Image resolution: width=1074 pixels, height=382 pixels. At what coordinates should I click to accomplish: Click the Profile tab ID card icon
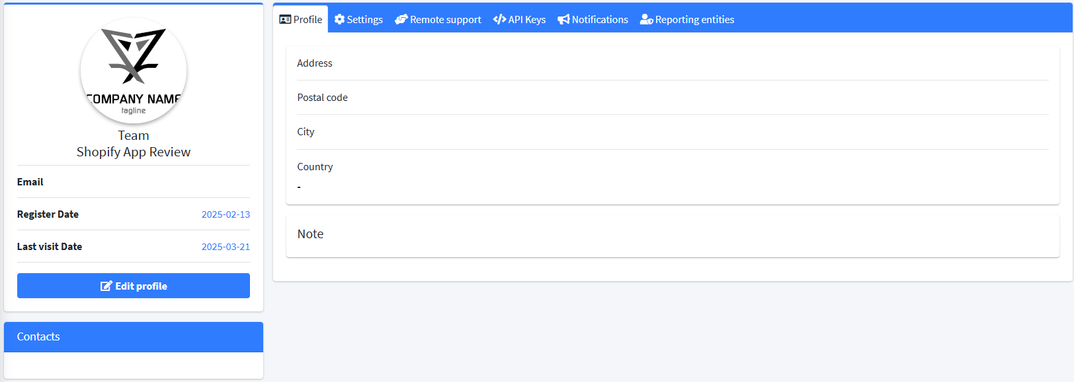(x=285, y=20)
